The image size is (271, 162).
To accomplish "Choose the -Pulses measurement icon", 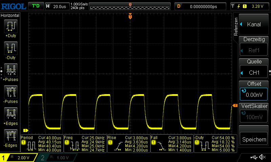I will [x=11, y=92].
